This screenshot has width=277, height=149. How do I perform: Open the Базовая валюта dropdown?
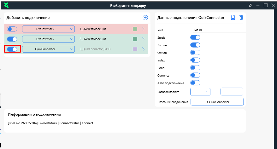click(200, 91)
